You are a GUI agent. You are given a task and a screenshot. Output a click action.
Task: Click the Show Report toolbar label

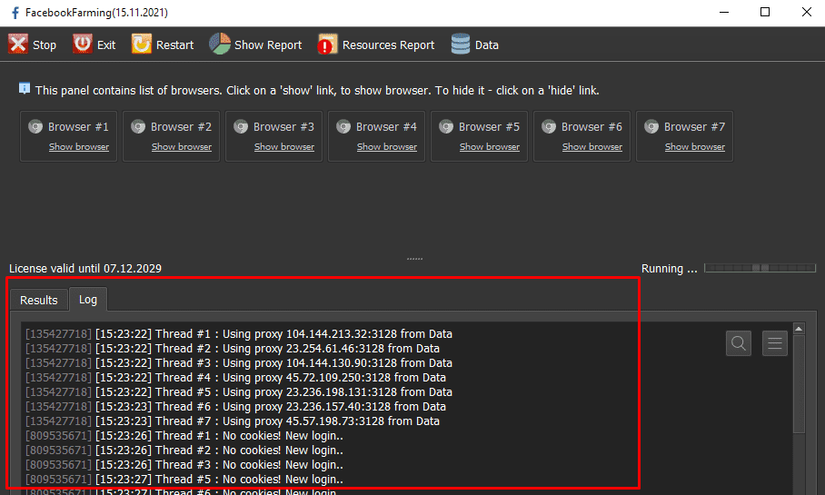pyautogui.click(x=268, y=45)
